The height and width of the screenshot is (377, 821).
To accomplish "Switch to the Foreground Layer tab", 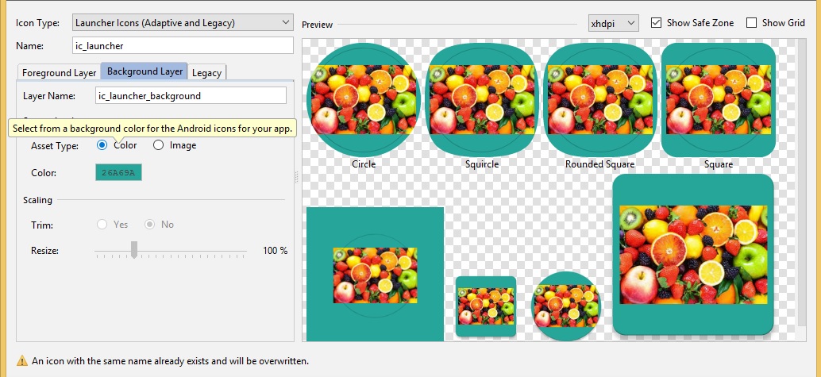I will [59, 72].
